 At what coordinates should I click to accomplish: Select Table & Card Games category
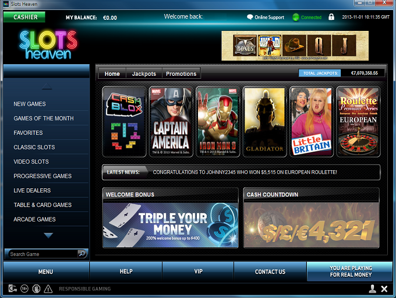43,205
